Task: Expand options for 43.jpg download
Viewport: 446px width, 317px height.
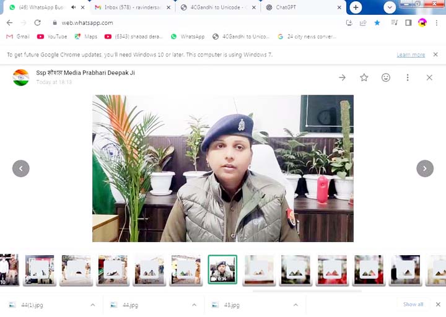Action: pyautogui.click(x=296, y=305)
